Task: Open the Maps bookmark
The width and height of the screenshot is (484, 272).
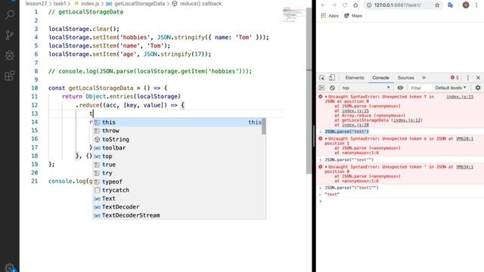Action: [353, 16]
